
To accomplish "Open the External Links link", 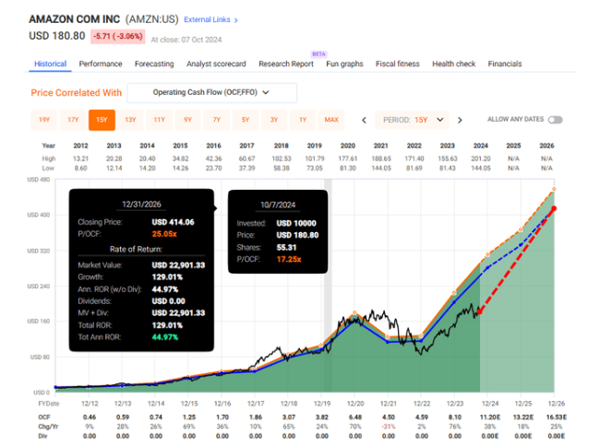I will click(x=210, y=19).
